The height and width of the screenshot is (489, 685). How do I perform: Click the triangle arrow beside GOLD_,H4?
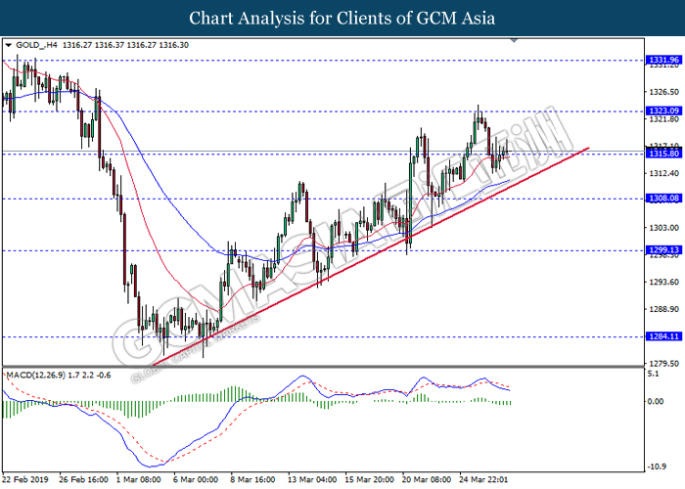click(9, 45)
